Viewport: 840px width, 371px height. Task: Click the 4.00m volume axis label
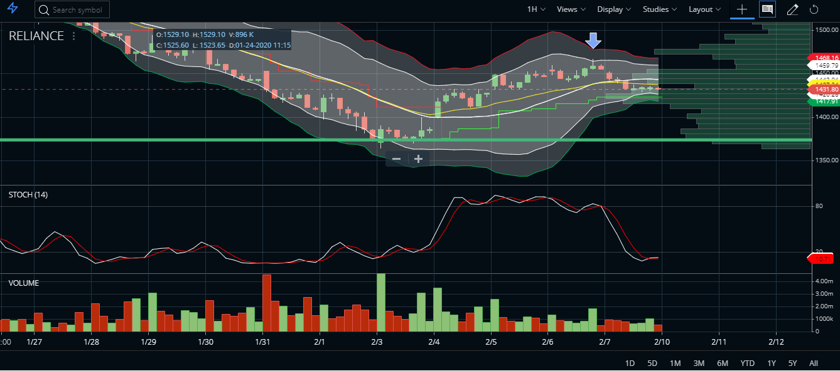point(824,281)
